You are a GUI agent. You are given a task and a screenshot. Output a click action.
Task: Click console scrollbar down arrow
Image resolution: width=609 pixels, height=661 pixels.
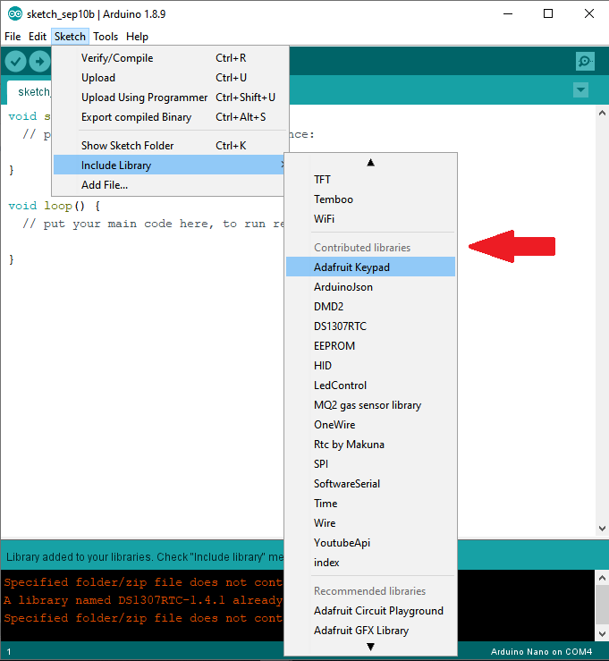(602, 634)
